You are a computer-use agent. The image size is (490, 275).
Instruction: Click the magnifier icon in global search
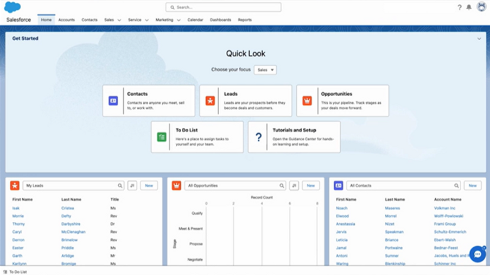coord(172,7)
